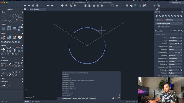Image resolution: width=184 pixels, height=103 pixels.
Task: Select the Move tool in Modify panel
Action: click(3, 49)
